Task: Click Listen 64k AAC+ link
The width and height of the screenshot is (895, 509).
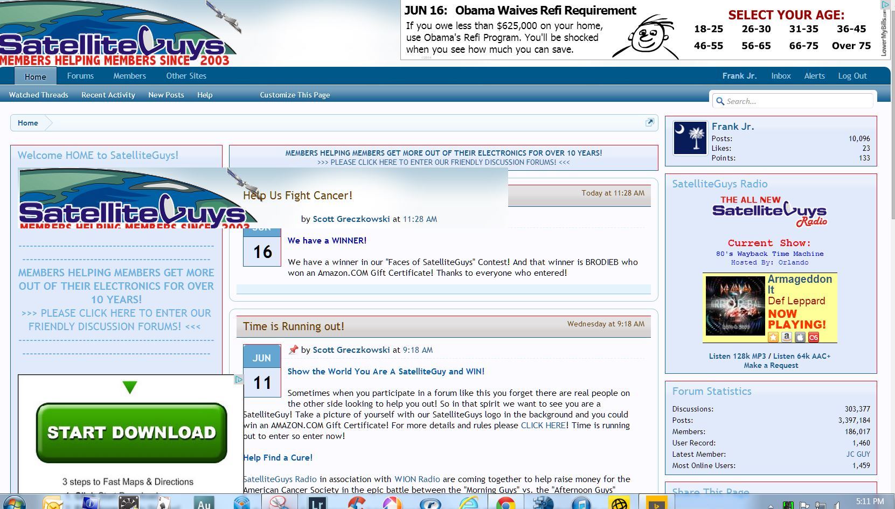Action: 802,356
